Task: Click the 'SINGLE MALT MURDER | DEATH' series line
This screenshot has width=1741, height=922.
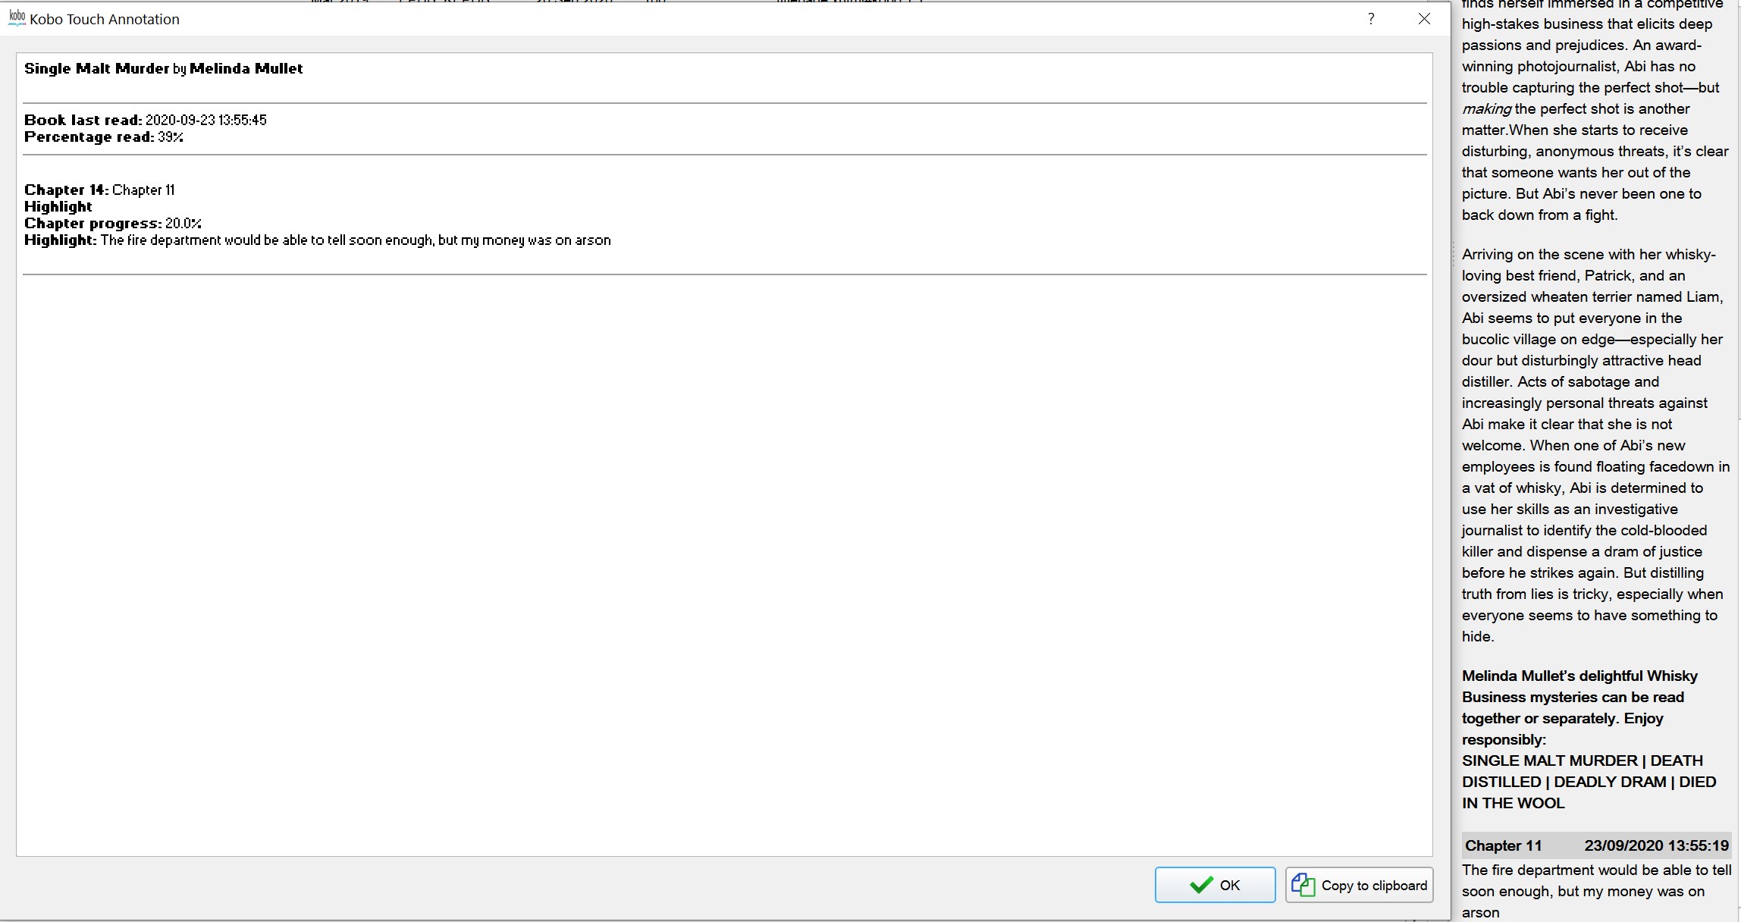Action: (x=1582, y=760)
